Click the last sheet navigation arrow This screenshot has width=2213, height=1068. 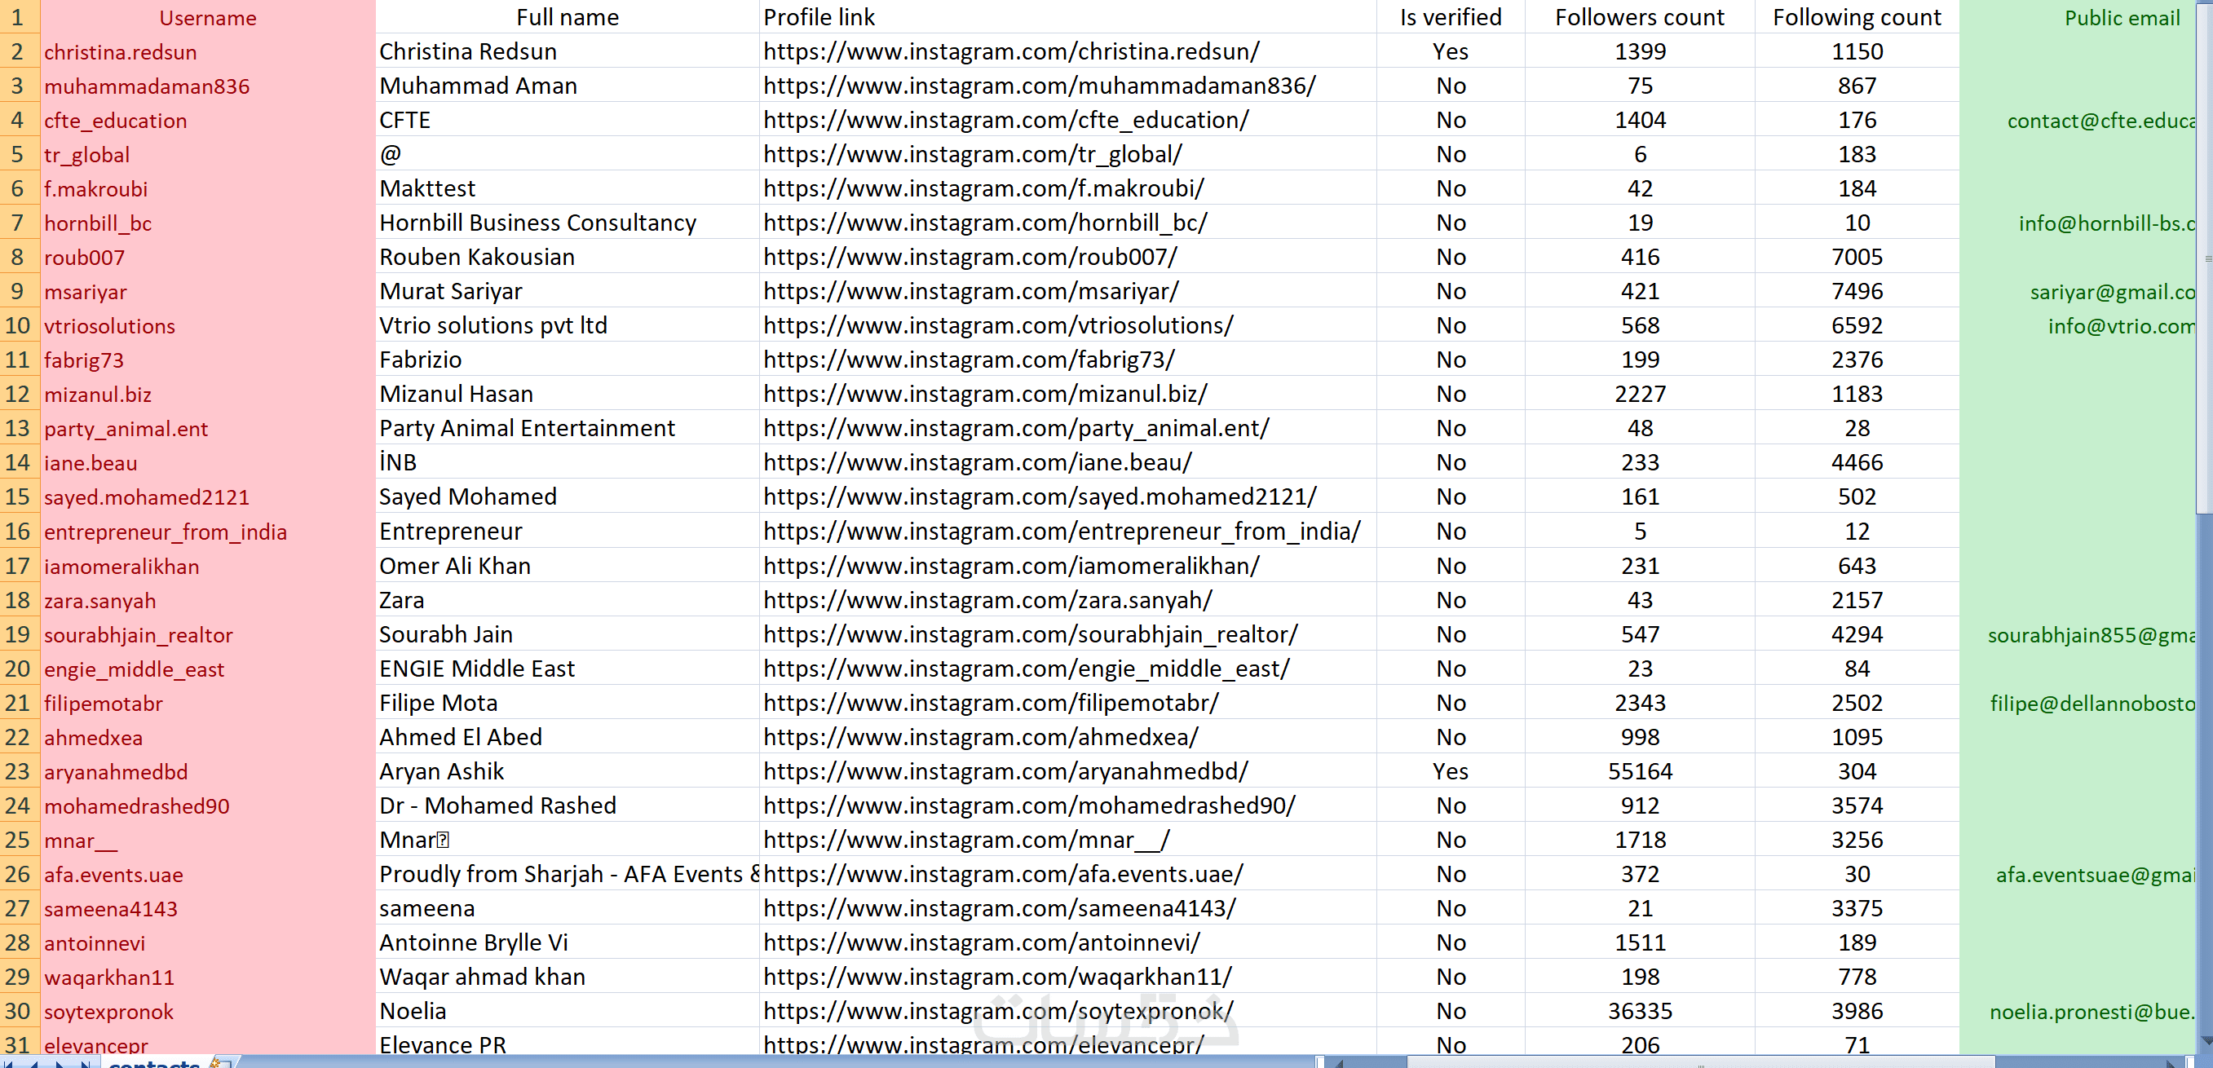pyautogui.click(x=85, y=1064)
